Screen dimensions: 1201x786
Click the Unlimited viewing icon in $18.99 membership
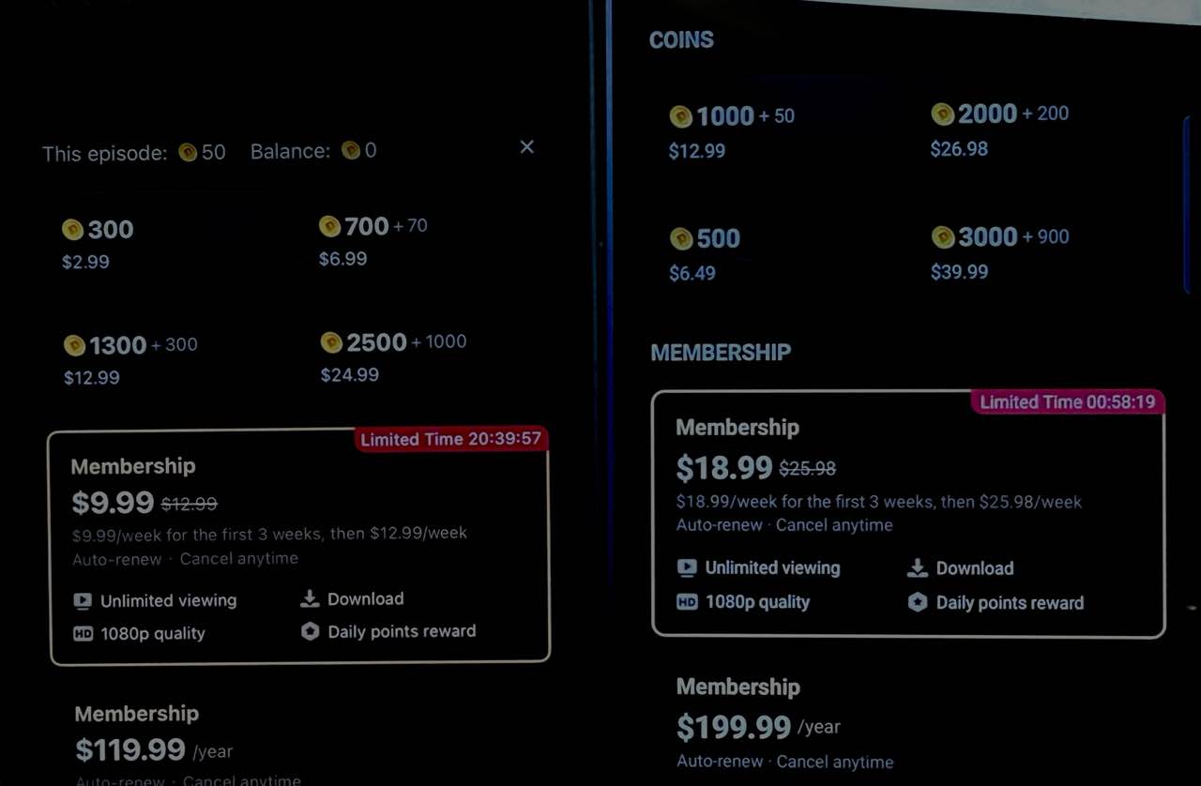point(687,567)
